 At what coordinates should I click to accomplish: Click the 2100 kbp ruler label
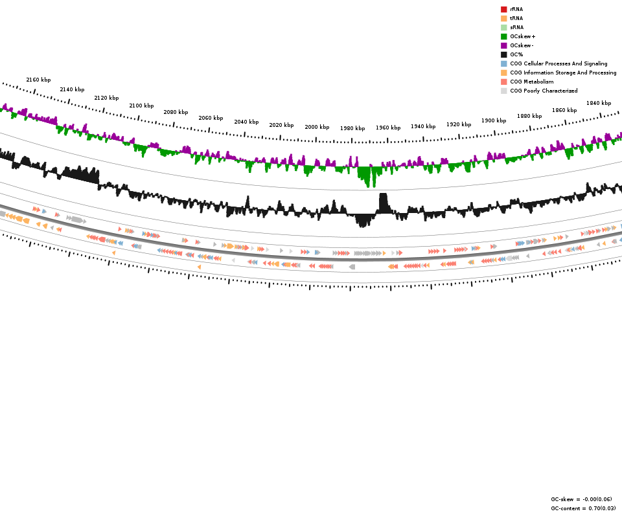pyautogui.click(x=141, y=106)
